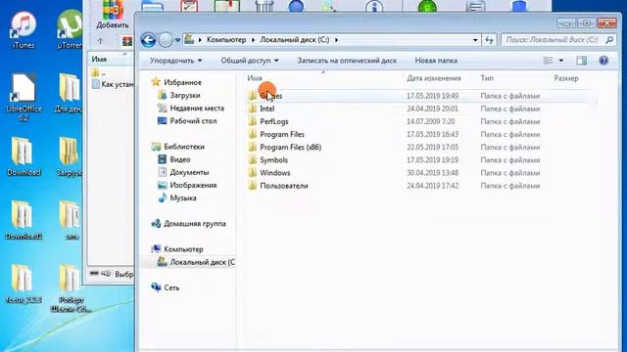The width and height of the screenshot is (627, 352).
Task: Open the Изображения library
Action: click(x=193, y=185)
